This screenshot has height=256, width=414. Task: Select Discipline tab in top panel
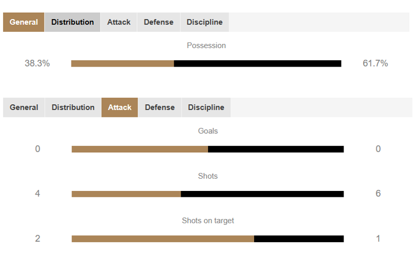[204, 22]
